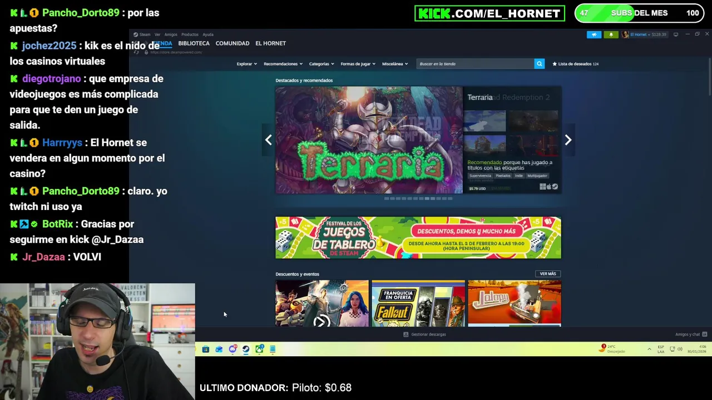The height and width of the screenshot is (400, 712).
Task: Open Festival de los Juegos de Tablero banner
Action: click(418, 238)
